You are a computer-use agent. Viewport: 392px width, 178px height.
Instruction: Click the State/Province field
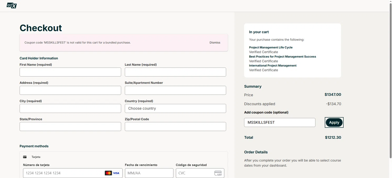70,127
